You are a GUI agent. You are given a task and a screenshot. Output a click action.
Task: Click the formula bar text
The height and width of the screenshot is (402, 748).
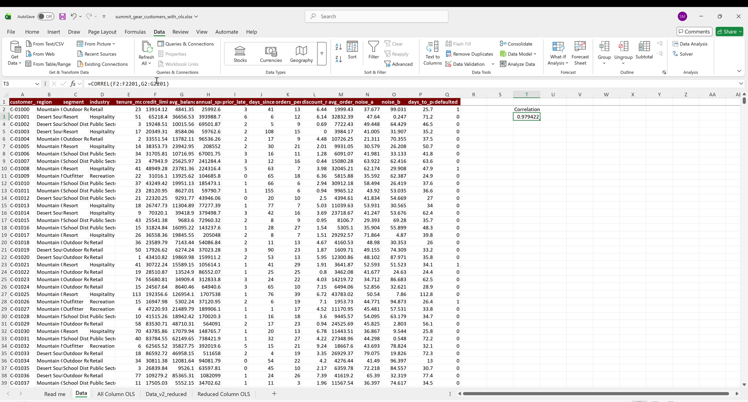coord(128,84)
